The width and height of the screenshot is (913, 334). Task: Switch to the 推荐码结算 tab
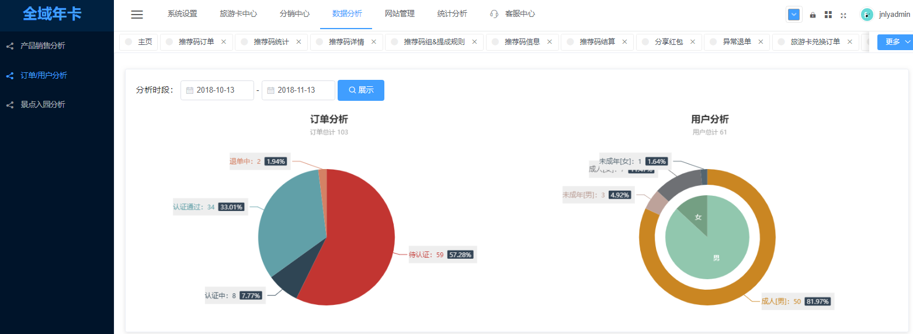pos(597,42)
